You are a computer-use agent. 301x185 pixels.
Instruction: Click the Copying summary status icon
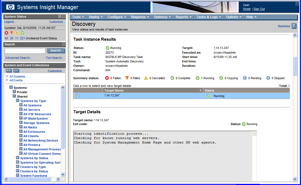[x=221, y=78]
